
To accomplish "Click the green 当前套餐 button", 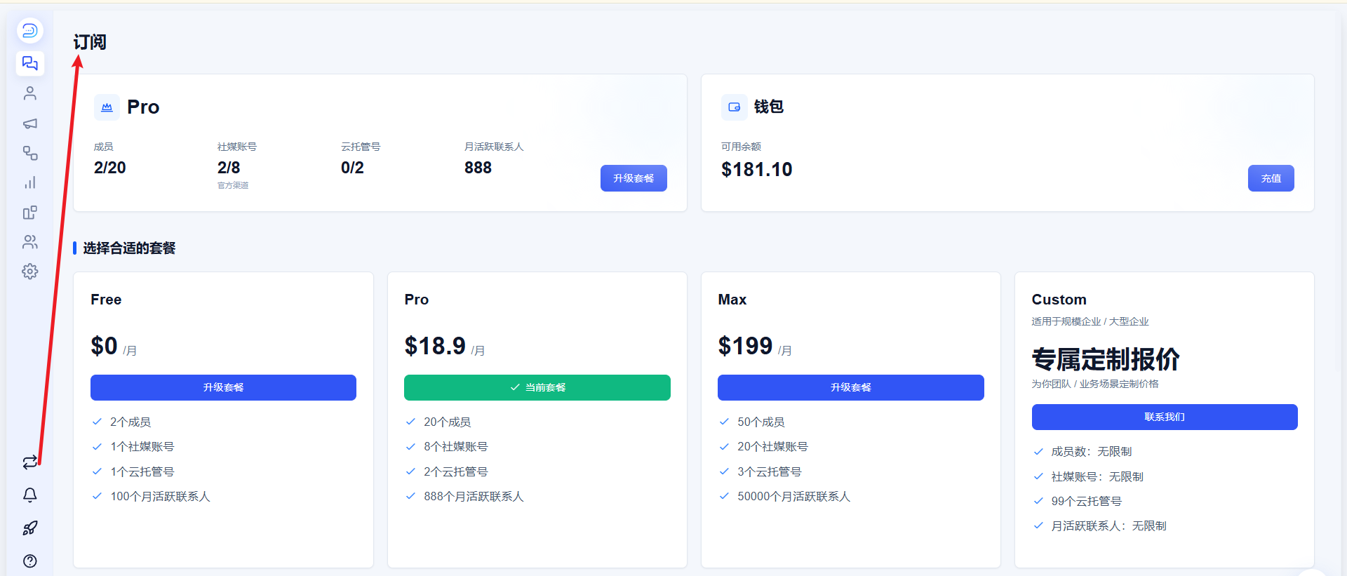I will tap(537, 387).
